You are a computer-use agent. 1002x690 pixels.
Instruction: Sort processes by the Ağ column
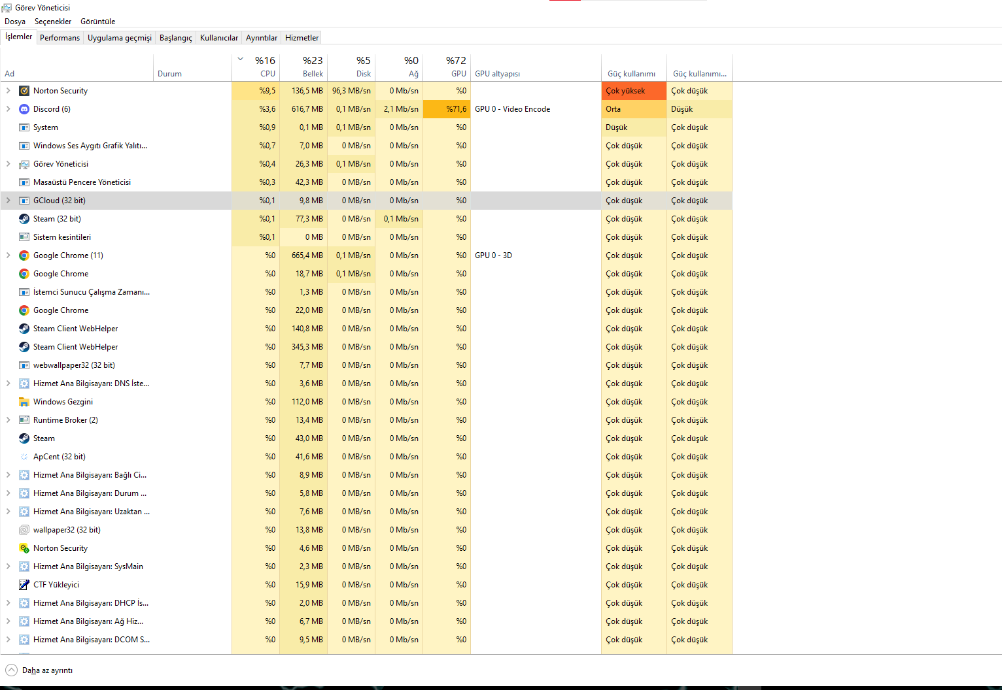pos(399,67)
